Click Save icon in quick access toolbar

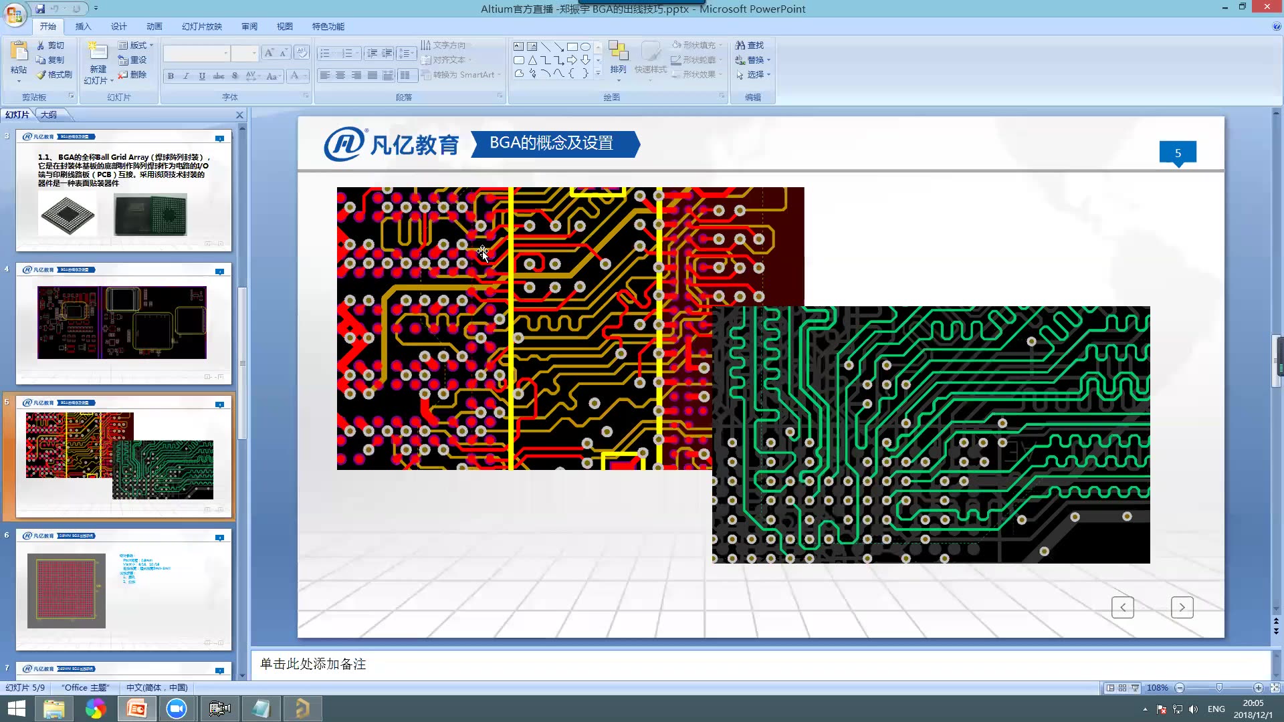click(x=40, y=9)
